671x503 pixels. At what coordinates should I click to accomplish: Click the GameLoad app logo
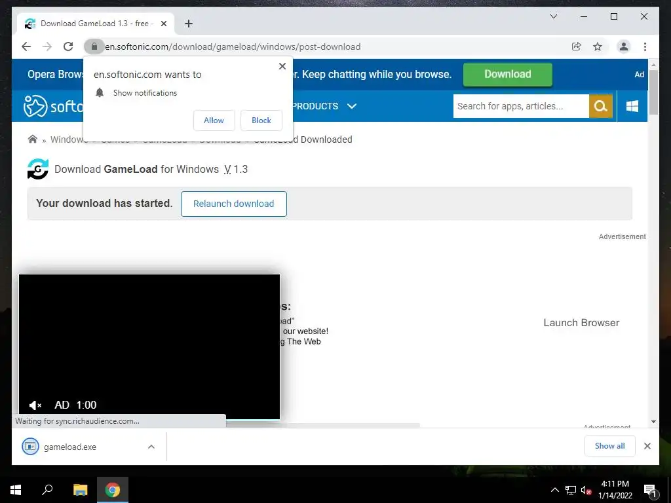point(37,169)
